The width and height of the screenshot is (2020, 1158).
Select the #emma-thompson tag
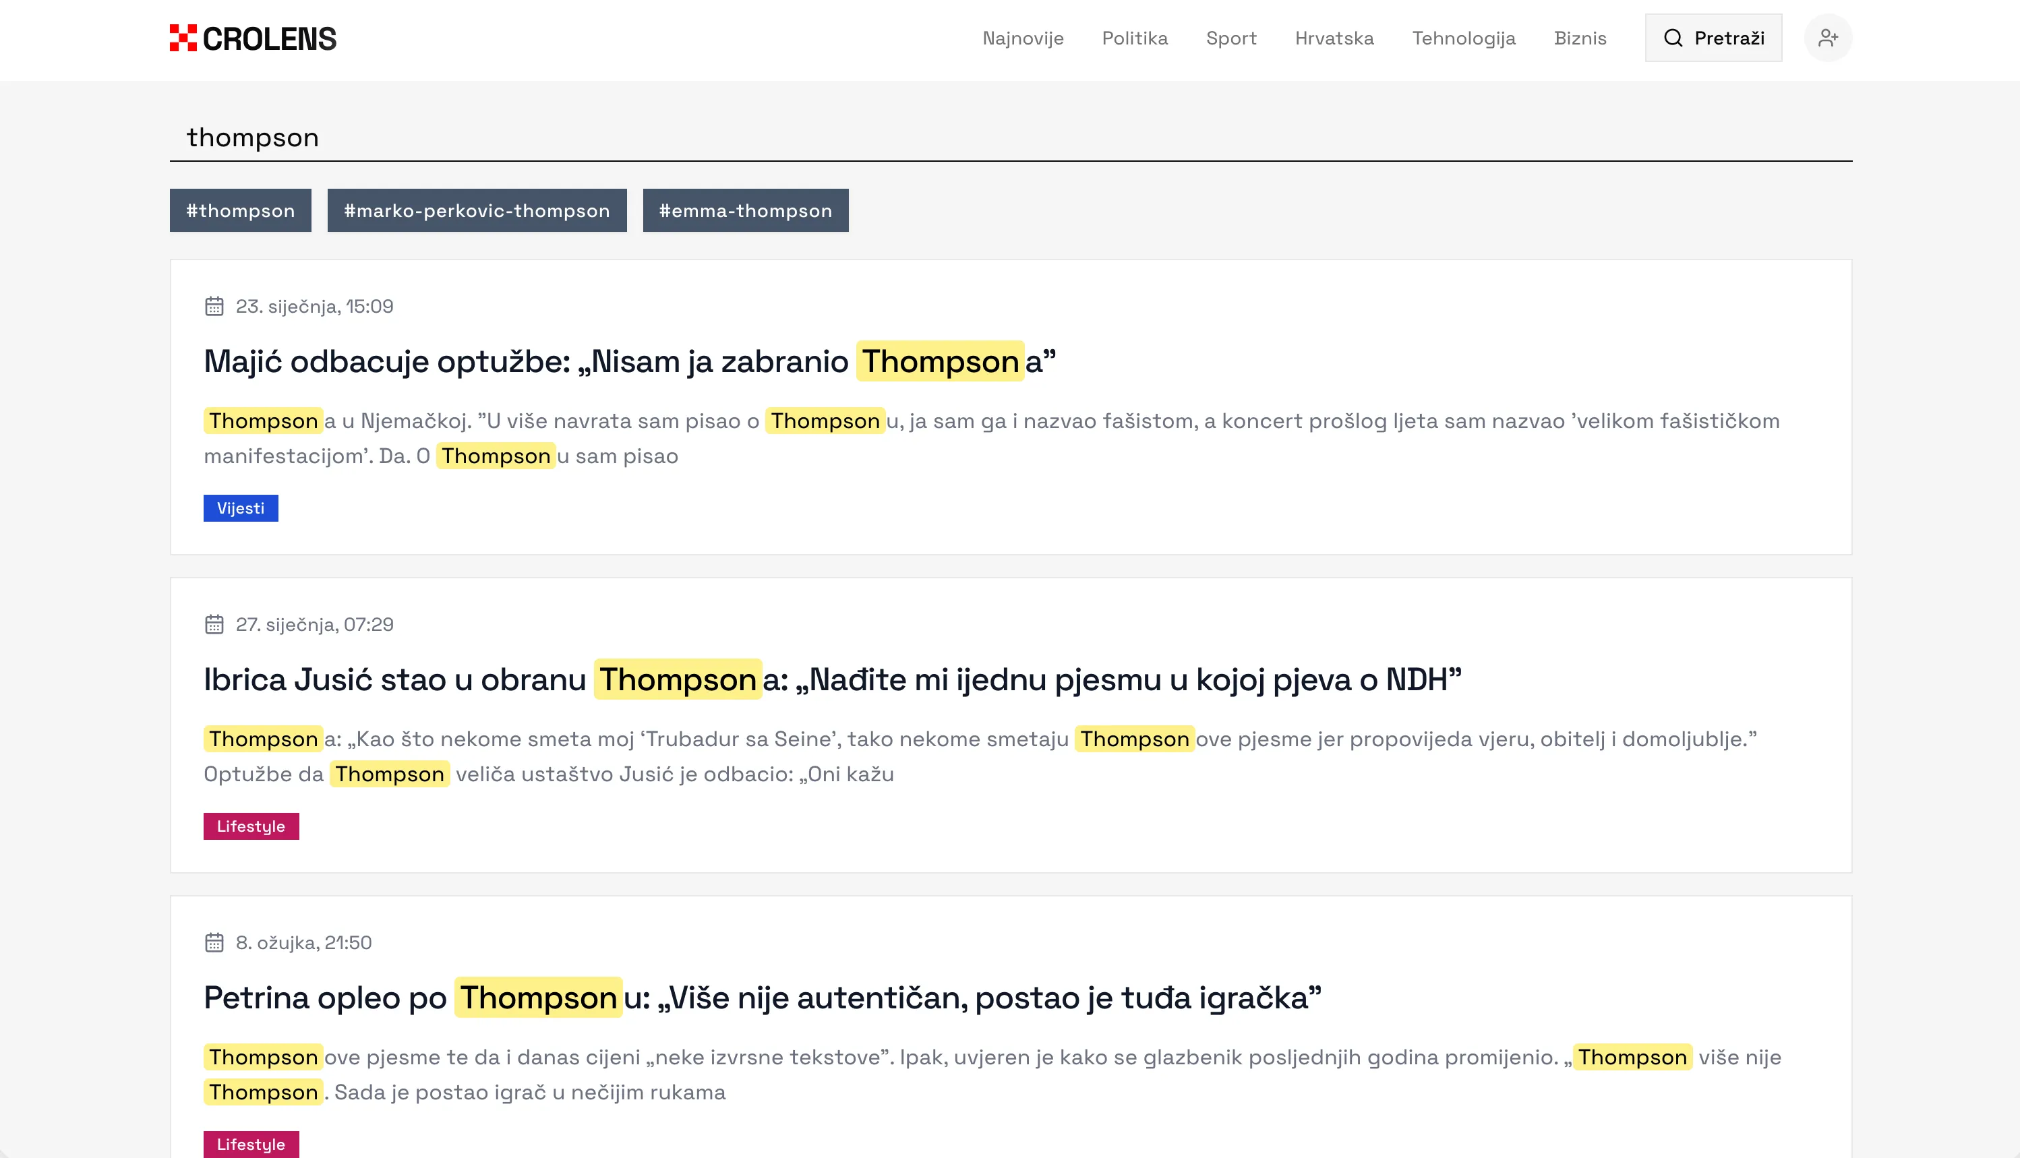746,210
